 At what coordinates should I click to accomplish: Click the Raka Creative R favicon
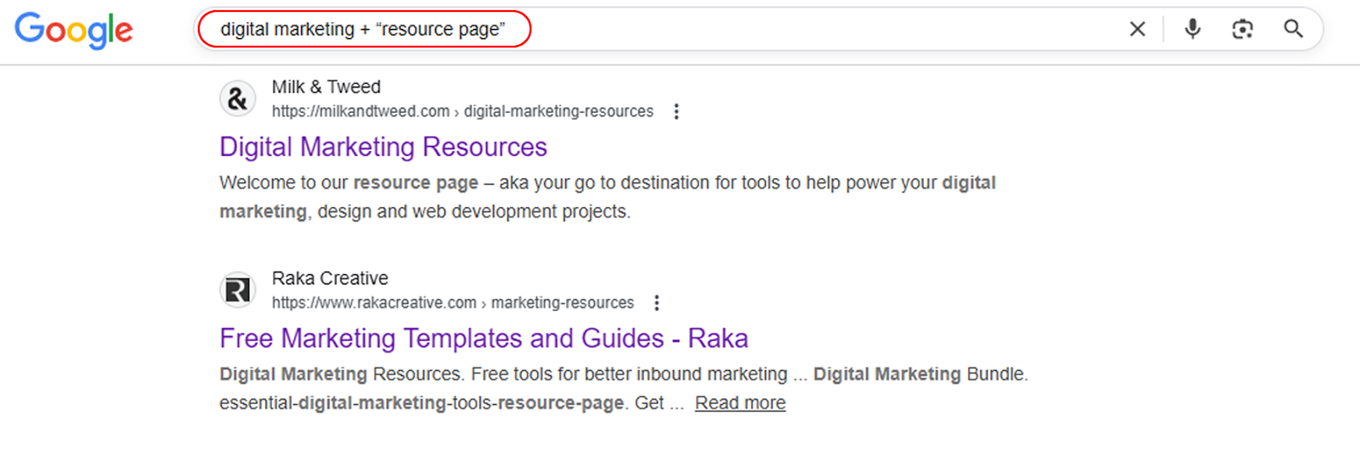click(238, 290)
